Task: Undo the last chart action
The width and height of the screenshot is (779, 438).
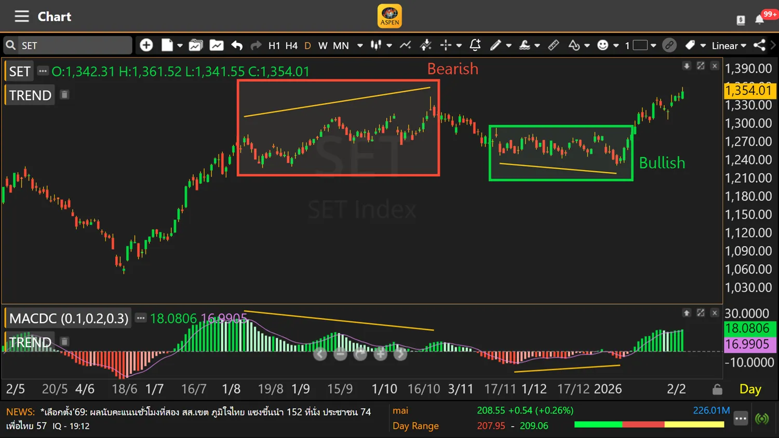Action: (x=237, y=46)
